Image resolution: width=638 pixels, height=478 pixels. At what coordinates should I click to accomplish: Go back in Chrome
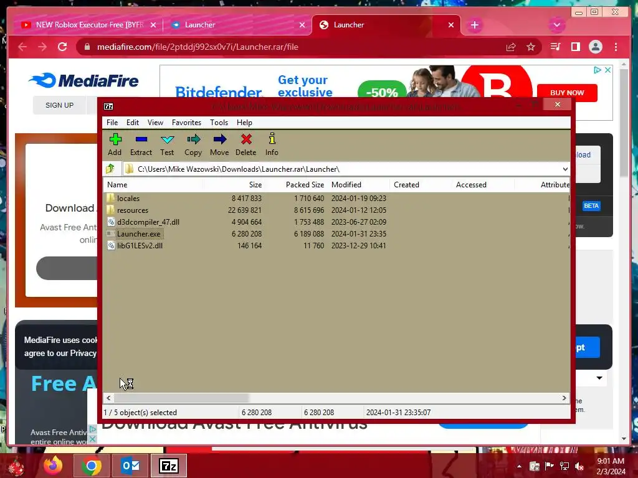point(22,47)
